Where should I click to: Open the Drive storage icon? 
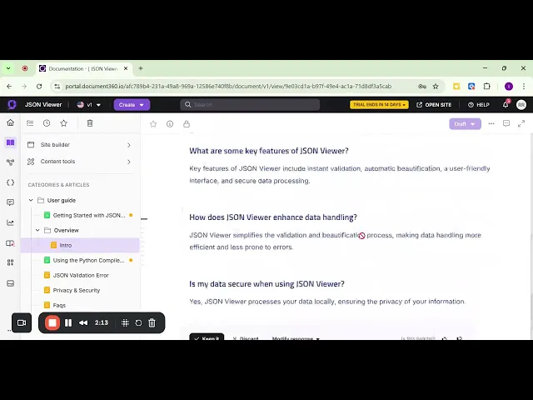click(x=10, y=283)
